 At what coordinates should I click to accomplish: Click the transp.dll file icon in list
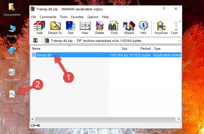coord(33,55)
